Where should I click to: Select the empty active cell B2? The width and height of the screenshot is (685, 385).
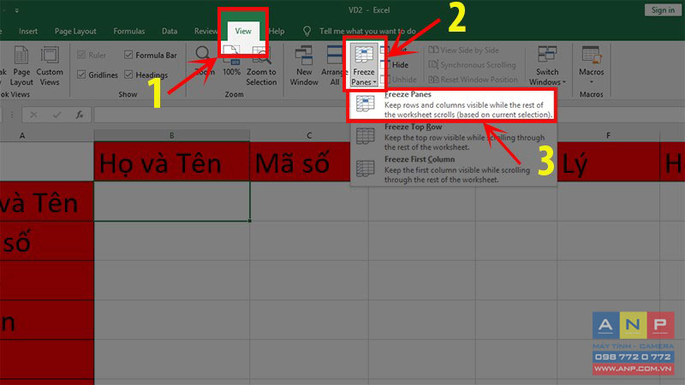click(x=172, y=201)
